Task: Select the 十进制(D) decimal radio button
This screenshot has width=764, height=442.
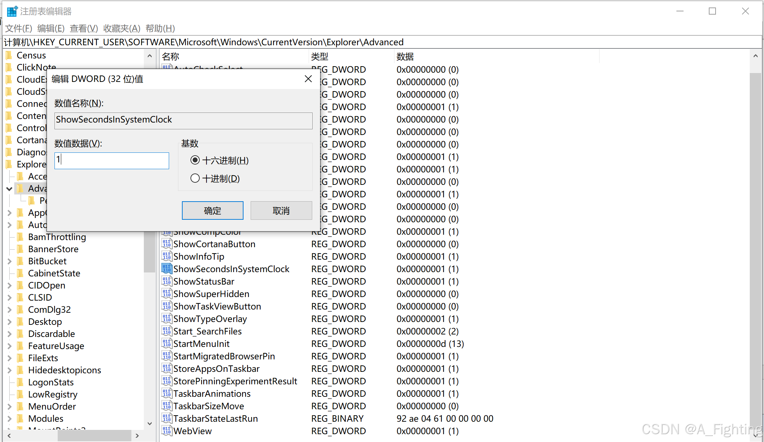Action: coord(195,178)
